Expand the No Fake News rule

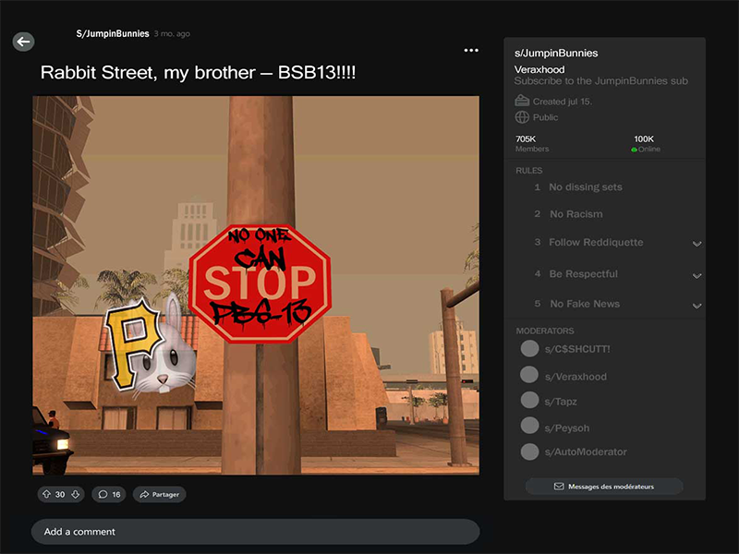[697, 306]
